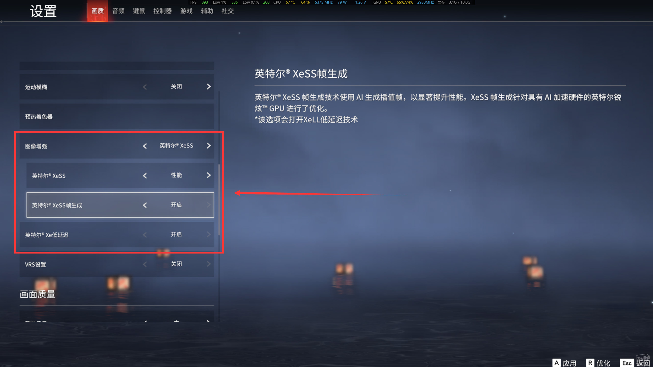The width and height of the screenshot is (653, 367).
Task: Toggle 英特尔 XeSS帧生成 开启 value
Action: [x=176, y=205]
